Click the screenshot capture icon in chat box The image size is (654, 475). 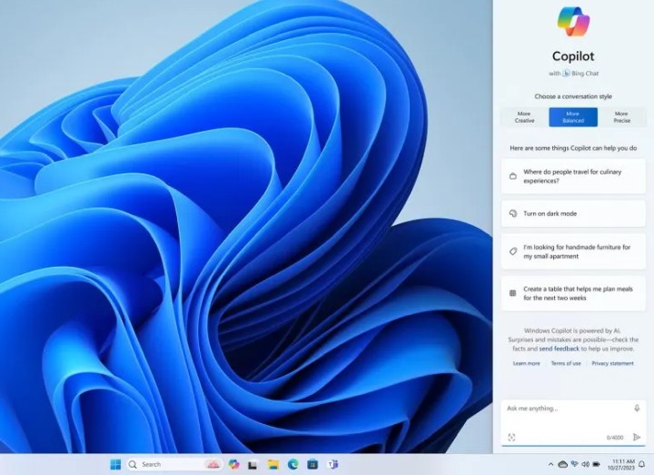point(511,437)
